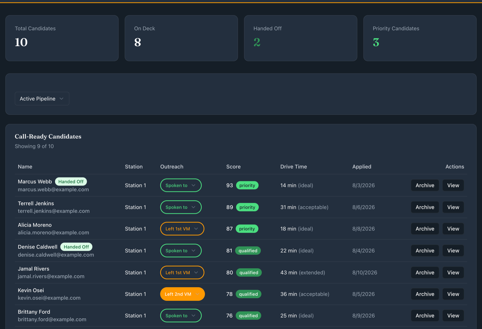The width and height of the screenshot is (482, 329).
Task: Click marcus.webb@example.com email
Action: pos(53,190)
